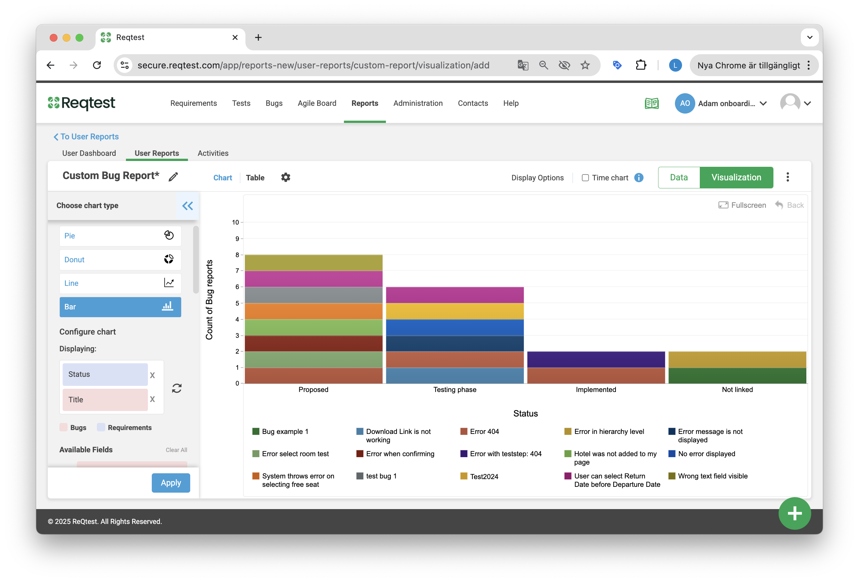View site information icon
This screenshot has height=582, width=859.
[125, 65]
